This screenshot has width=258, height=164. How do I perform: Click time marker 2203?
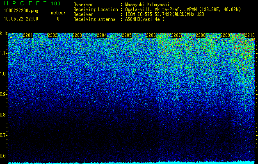(77, 35)
